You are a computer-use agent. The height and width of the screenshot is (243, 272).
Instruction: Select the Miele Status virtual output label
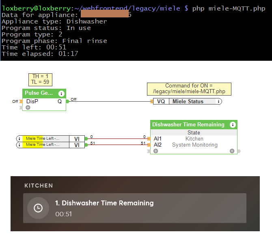click(188, 101)
